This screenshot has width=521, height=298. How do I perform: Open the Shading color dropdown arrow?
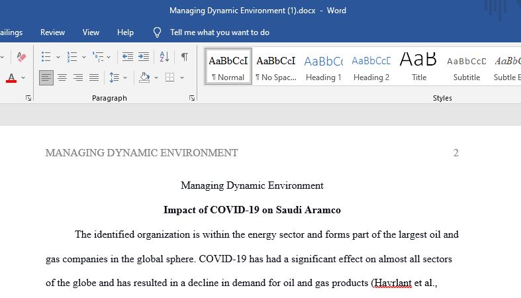156,77
